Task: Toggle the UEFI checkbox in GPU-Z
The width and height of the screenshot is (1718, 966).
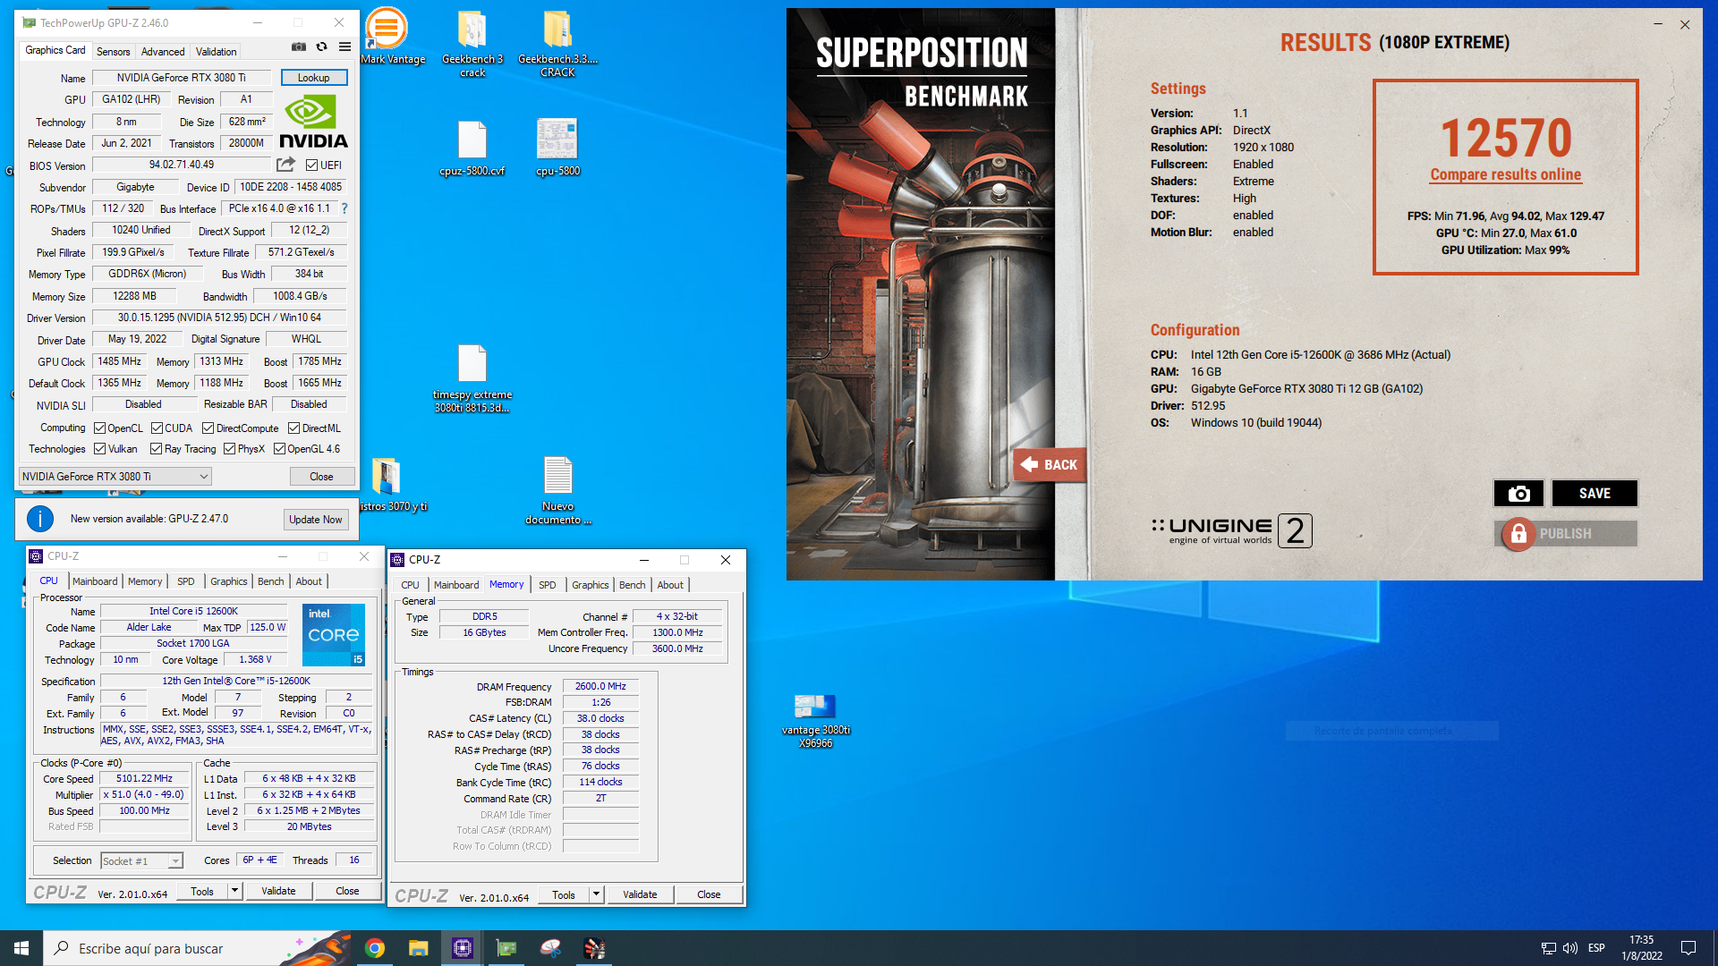Action: [x=311, y=165]
